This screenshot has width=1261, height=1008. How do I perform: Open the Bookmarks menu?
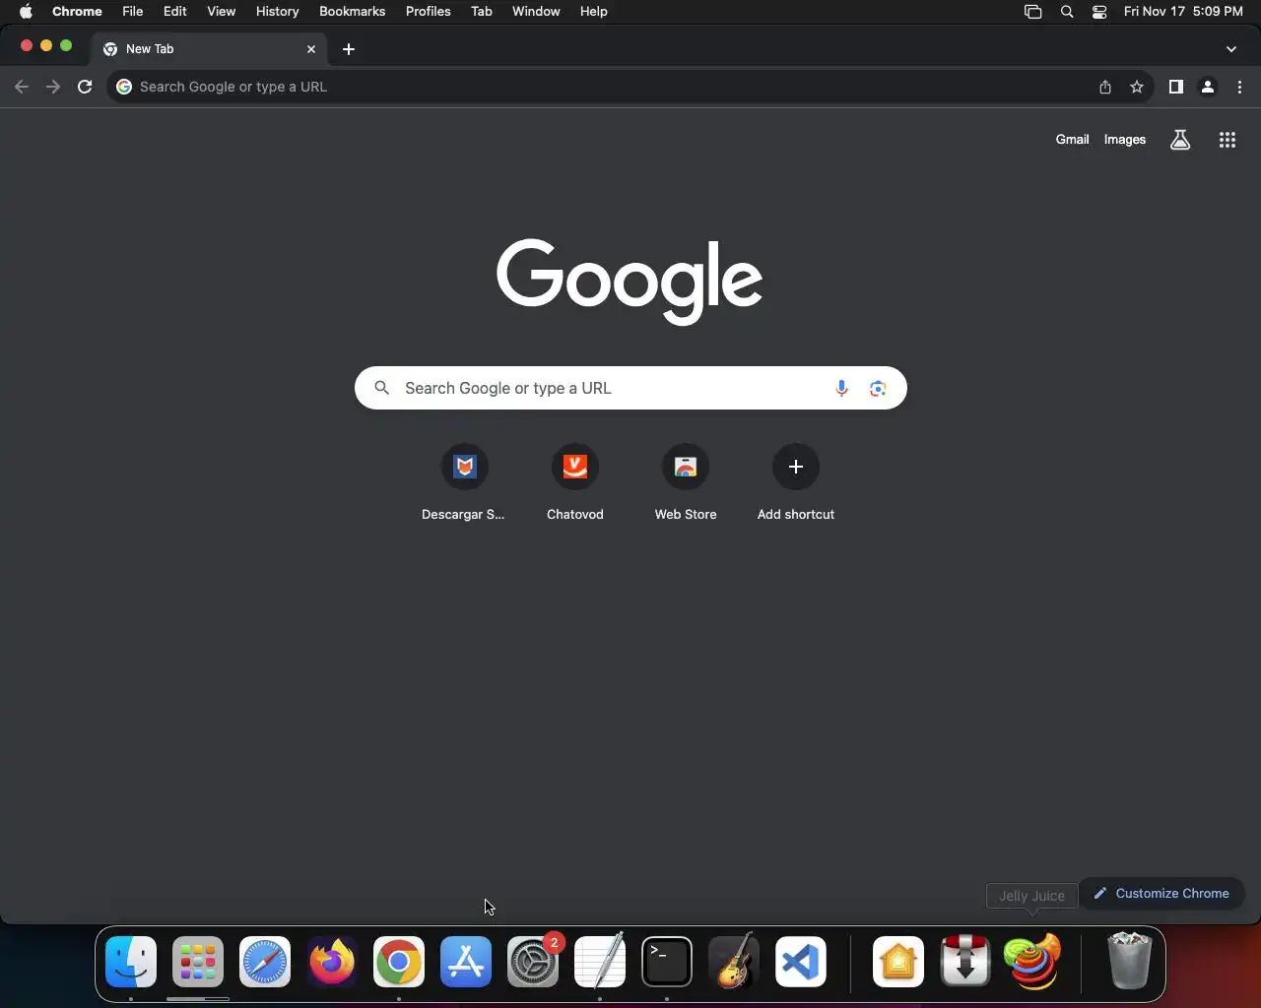(352, 12)
